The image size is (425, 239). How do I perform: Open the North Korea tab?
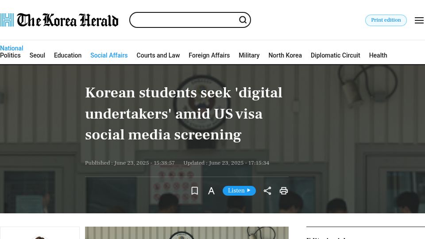285,55
